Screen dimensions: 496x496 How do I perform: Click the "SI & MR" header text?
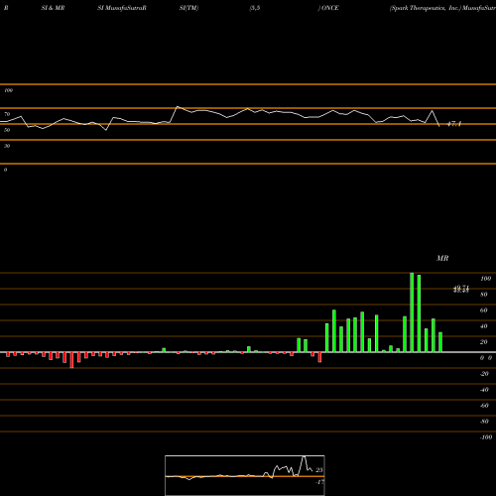coord(53,8)
